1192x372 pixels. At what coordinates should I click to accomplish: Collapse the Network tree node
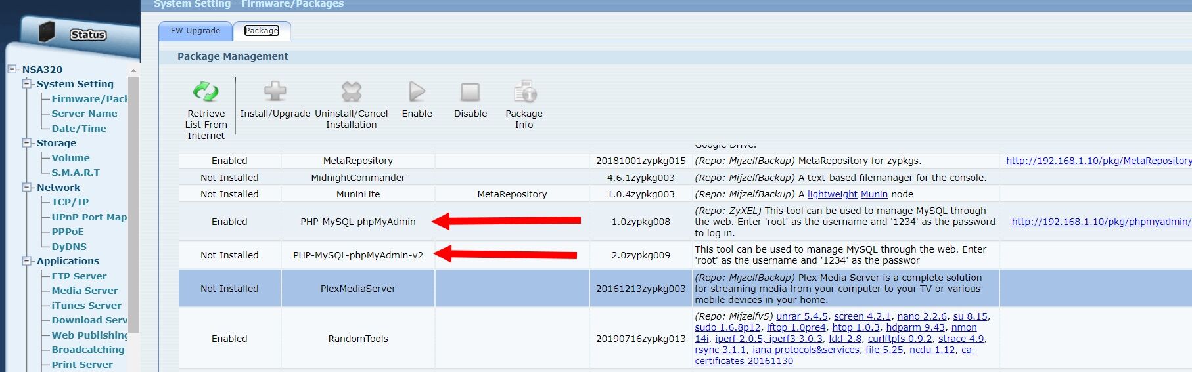click(27, 187)
